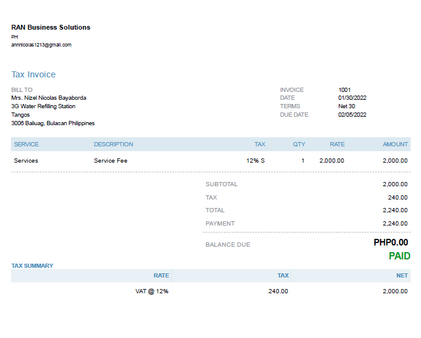Click the 3G Water Refilling Station line
The width and height of the screenshot is (421, 338).
pos(43,106)
